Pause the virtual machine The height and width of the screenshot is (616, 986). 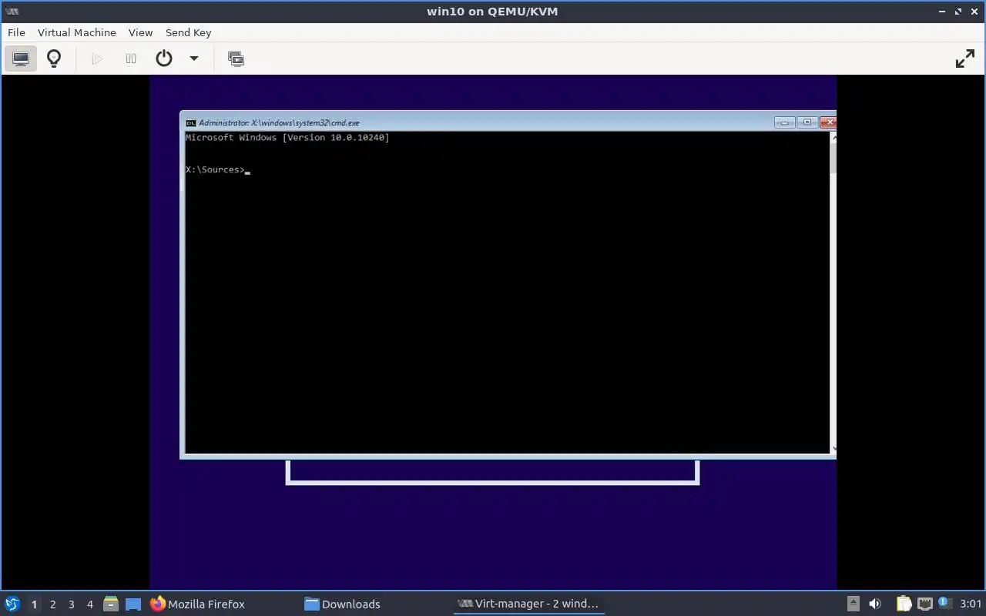pyautogui.click(x=131, y=59)
